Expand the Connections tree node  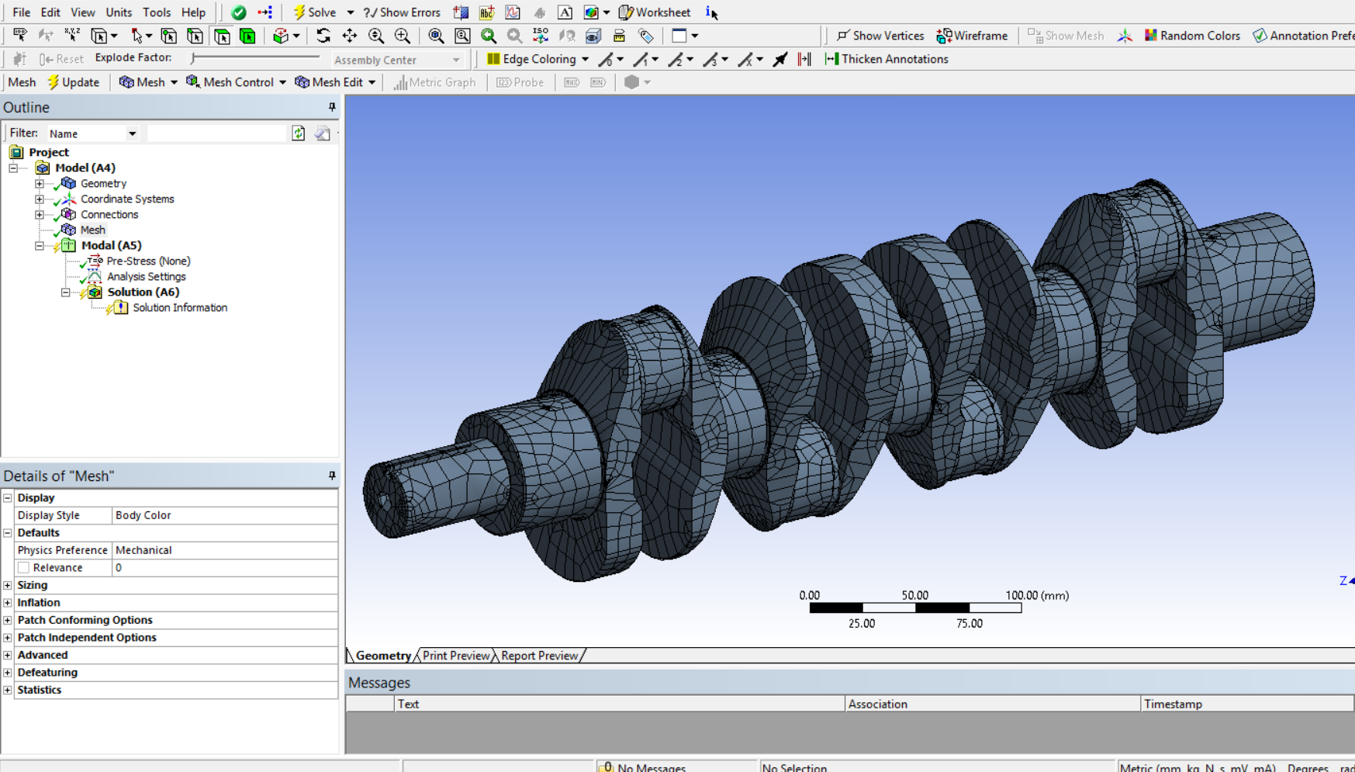tap(40, 215)
